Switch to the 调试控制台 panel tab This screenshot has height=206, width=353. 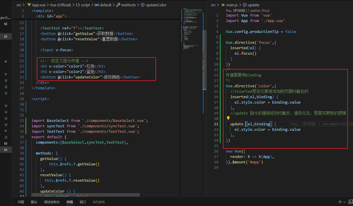click(52, 202)
